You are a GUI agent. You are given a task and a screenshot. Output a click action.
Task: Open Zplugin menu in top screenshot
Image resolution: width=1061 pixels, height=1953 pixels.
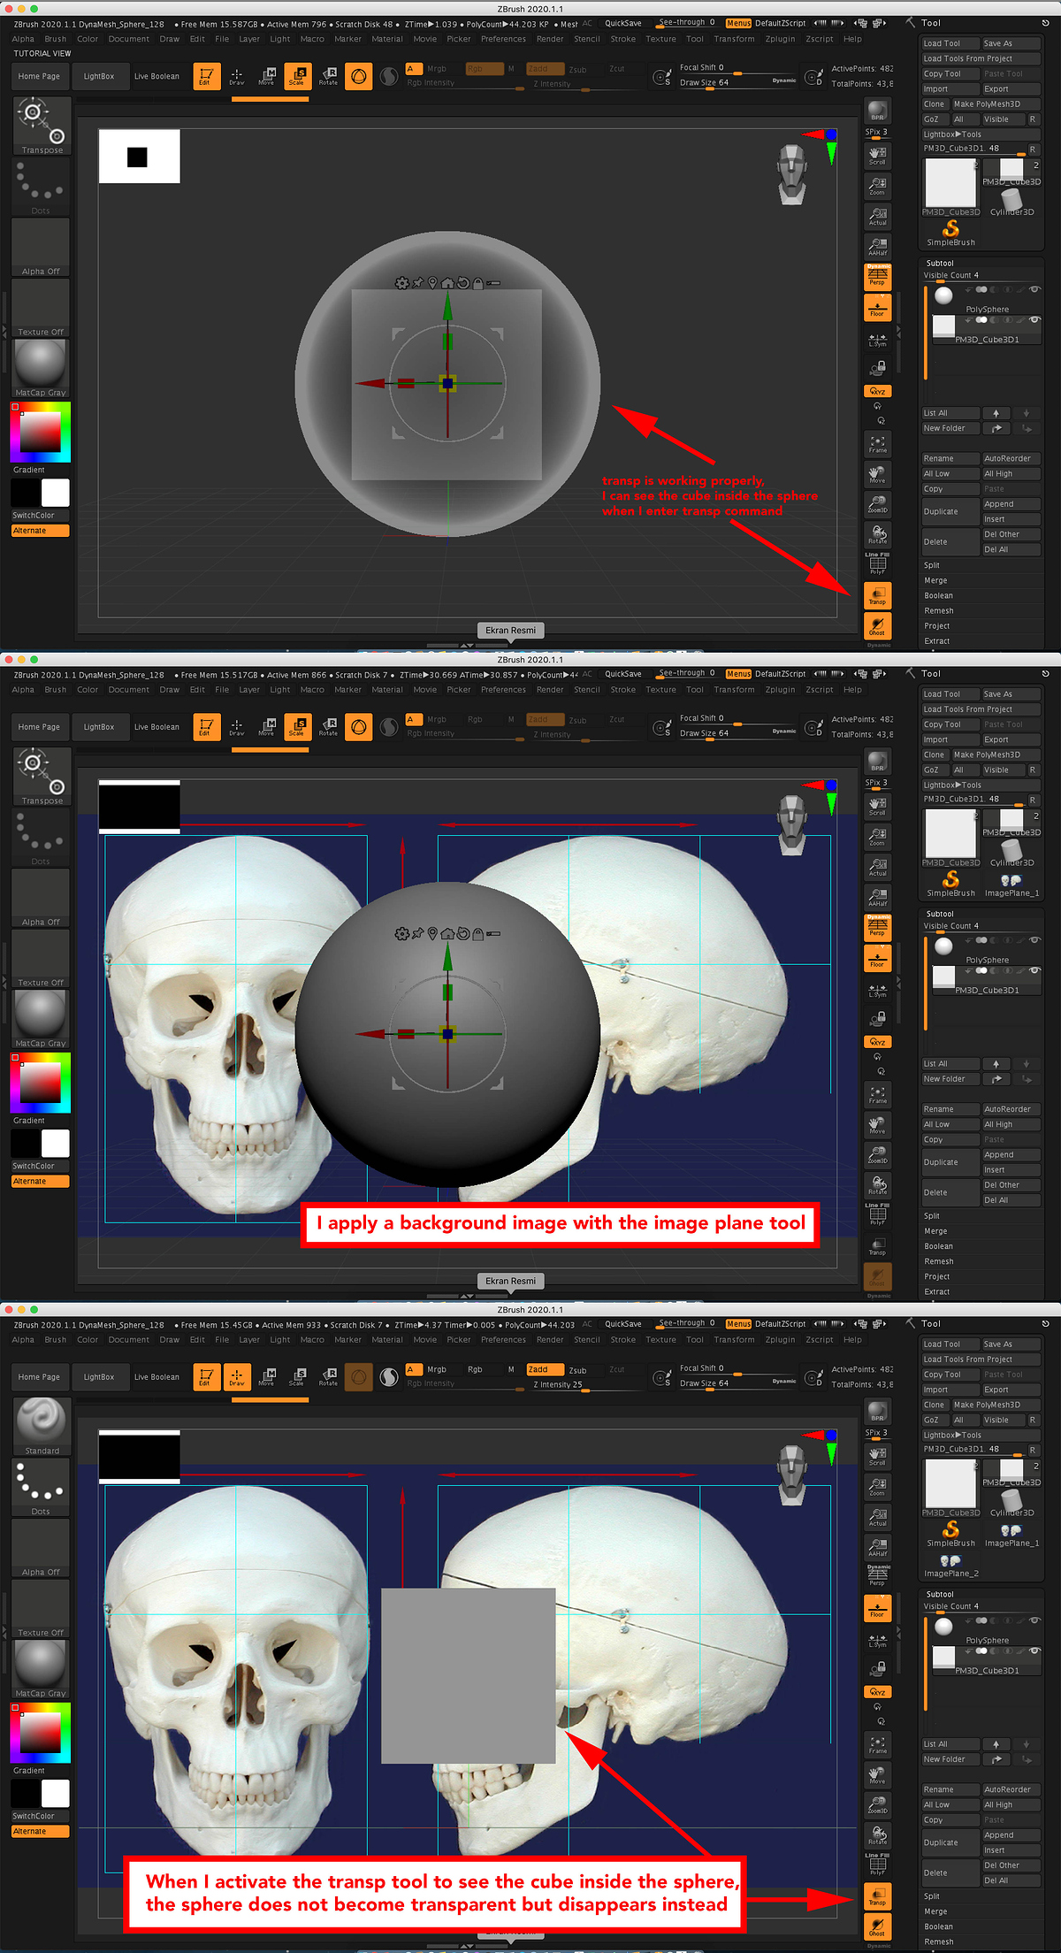pyautogui.click(x=780, y=39)
